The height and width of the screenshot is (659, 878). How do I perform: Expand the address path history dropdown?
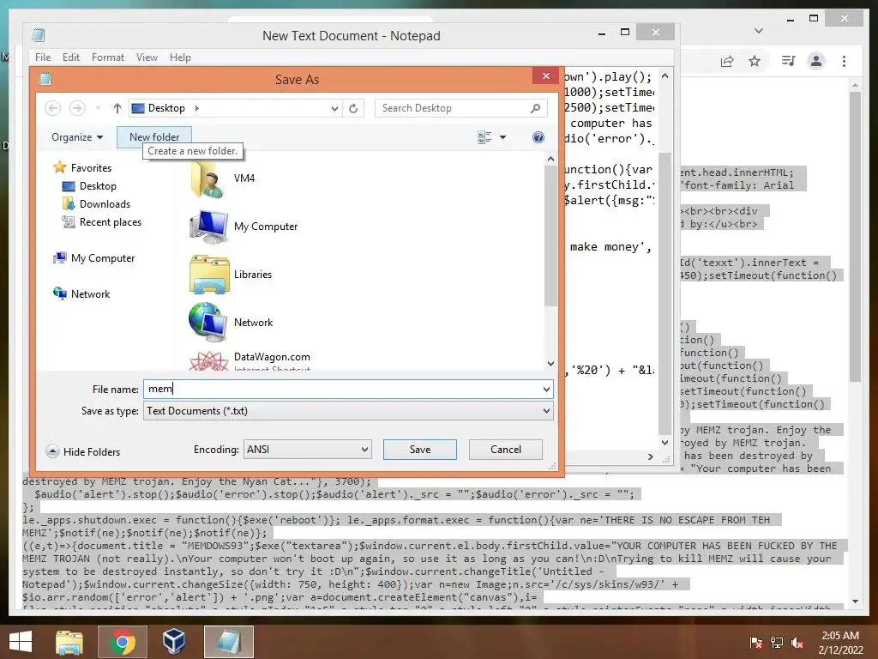pos(334,108)
